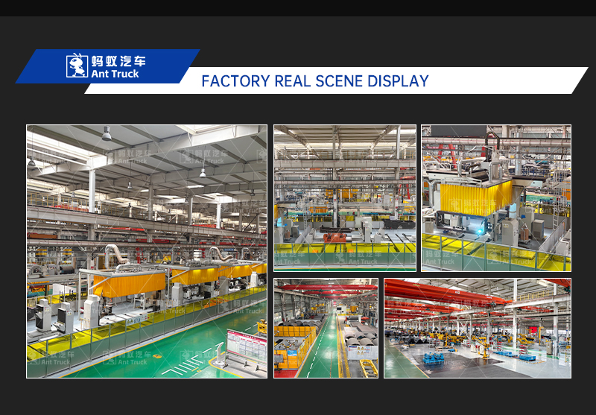Screen dimensions: 596x415
Task: Open the top middle factory photo
Action: click(x=344, y=197)
